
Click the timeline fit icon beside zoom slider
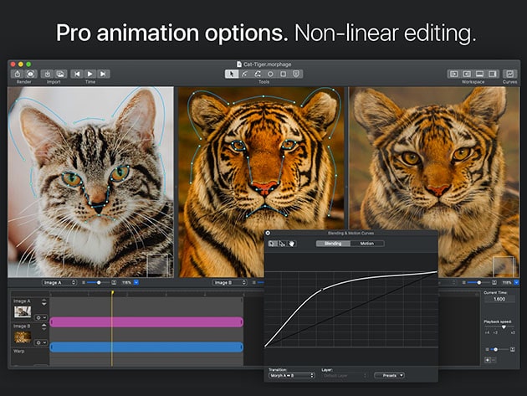[513, 350]
